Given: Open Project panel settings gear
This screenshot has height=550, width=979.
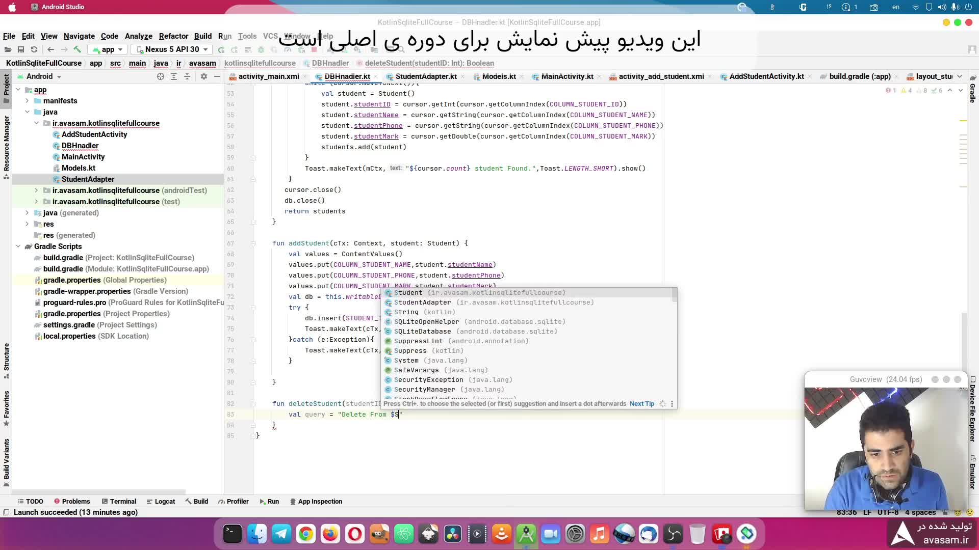Looking at the screenshot, I should click(x=204, y=76).
